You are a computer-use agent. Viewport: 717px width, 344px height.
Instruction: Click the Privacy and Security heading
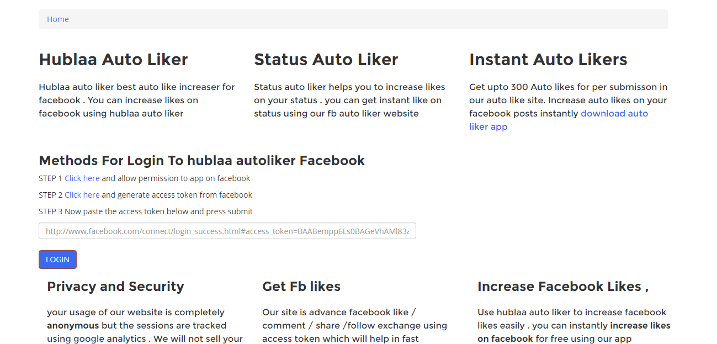(115, 287)
